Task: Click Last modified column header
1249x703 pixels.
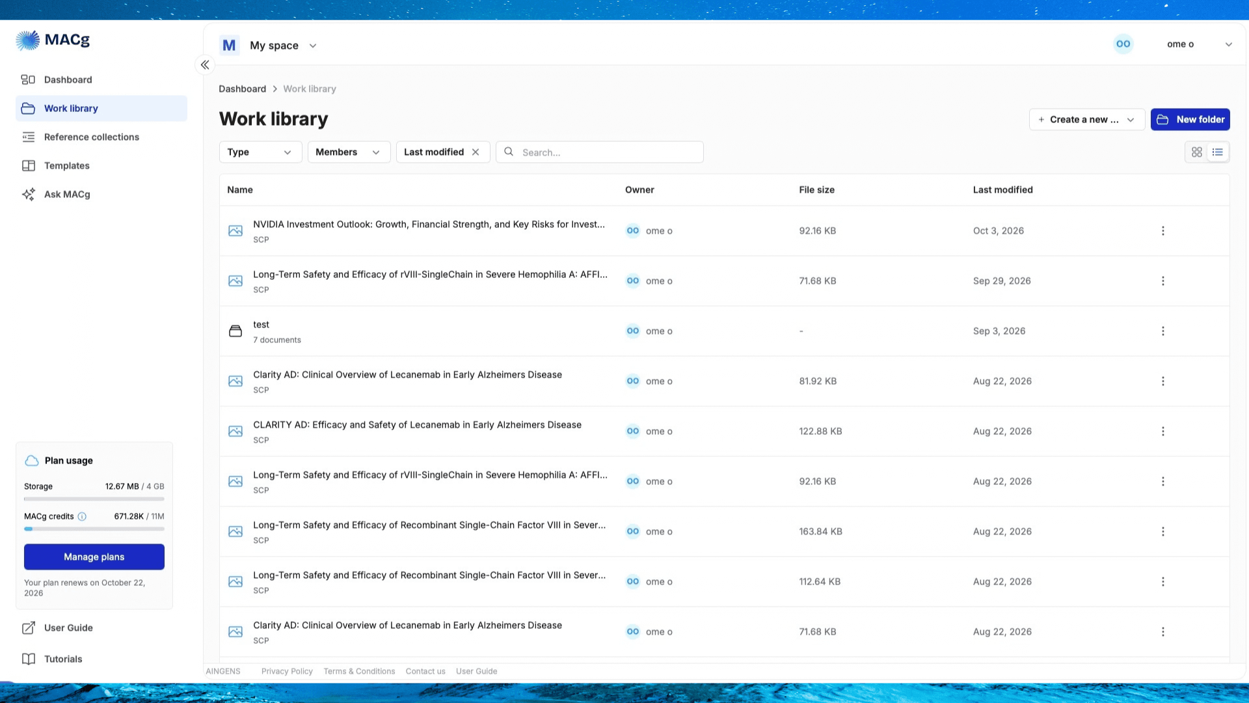Action: click(x=1002, y=189)
